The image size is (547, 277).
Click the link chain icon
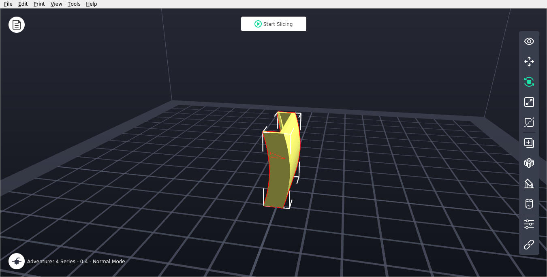pos(529,245)
